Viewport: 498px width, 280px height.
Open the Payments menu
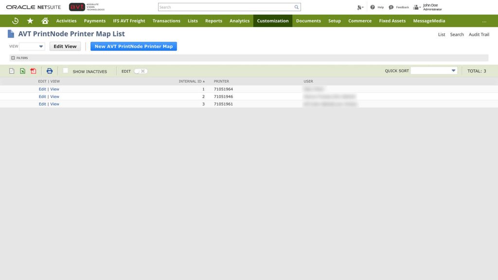tap(95, 20)
